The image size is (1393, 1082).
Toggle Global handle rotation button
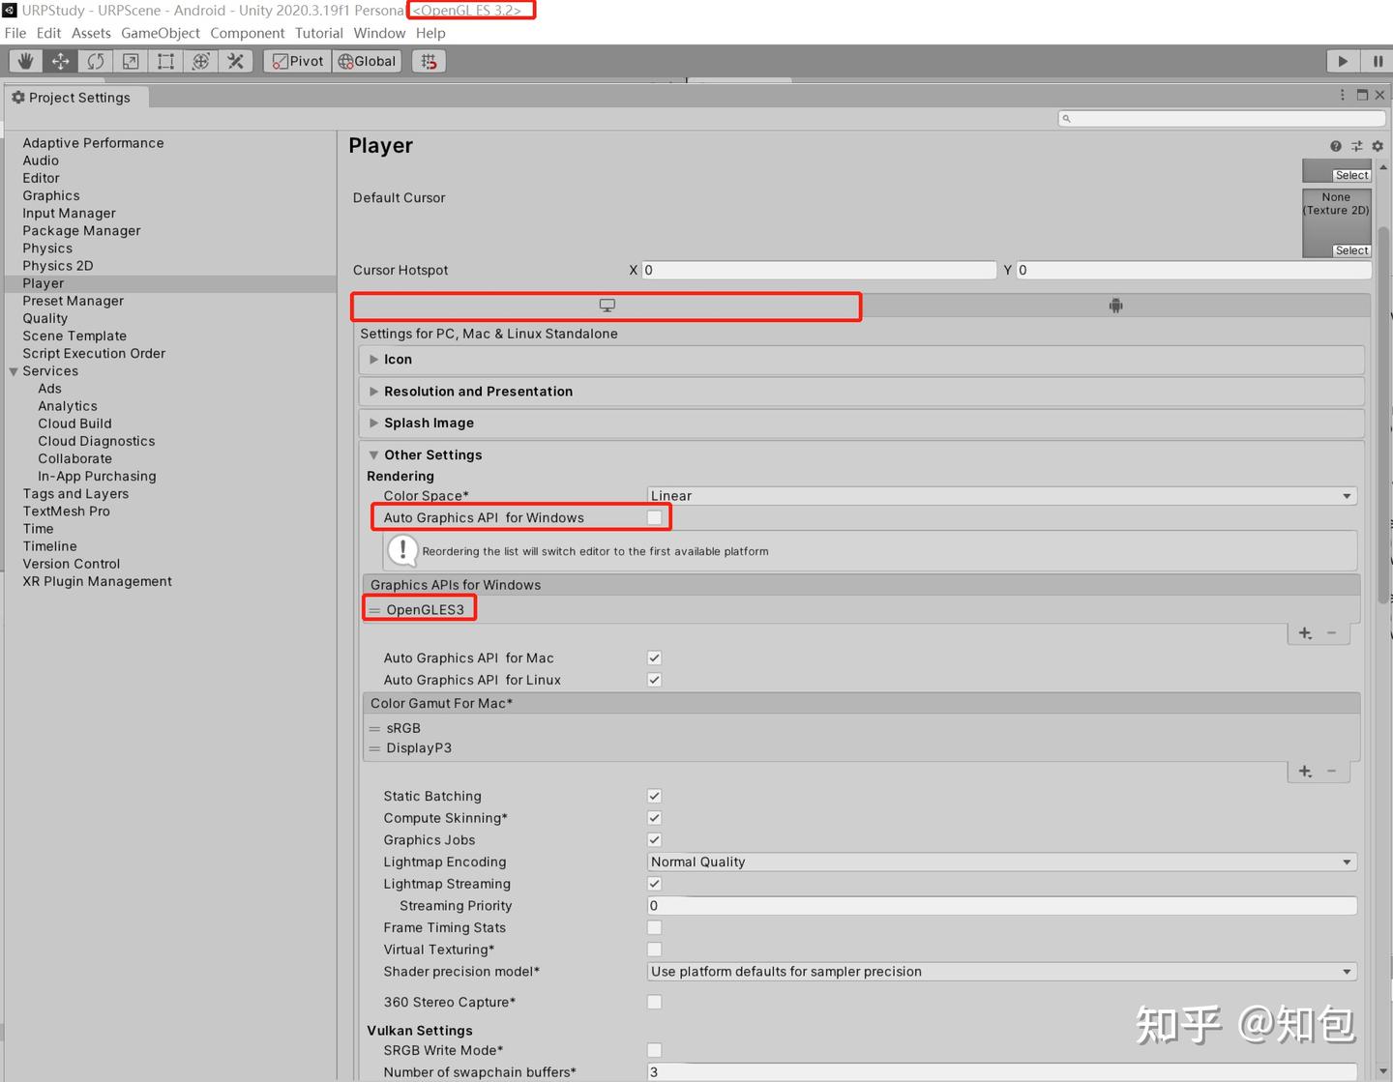[367, 61]
